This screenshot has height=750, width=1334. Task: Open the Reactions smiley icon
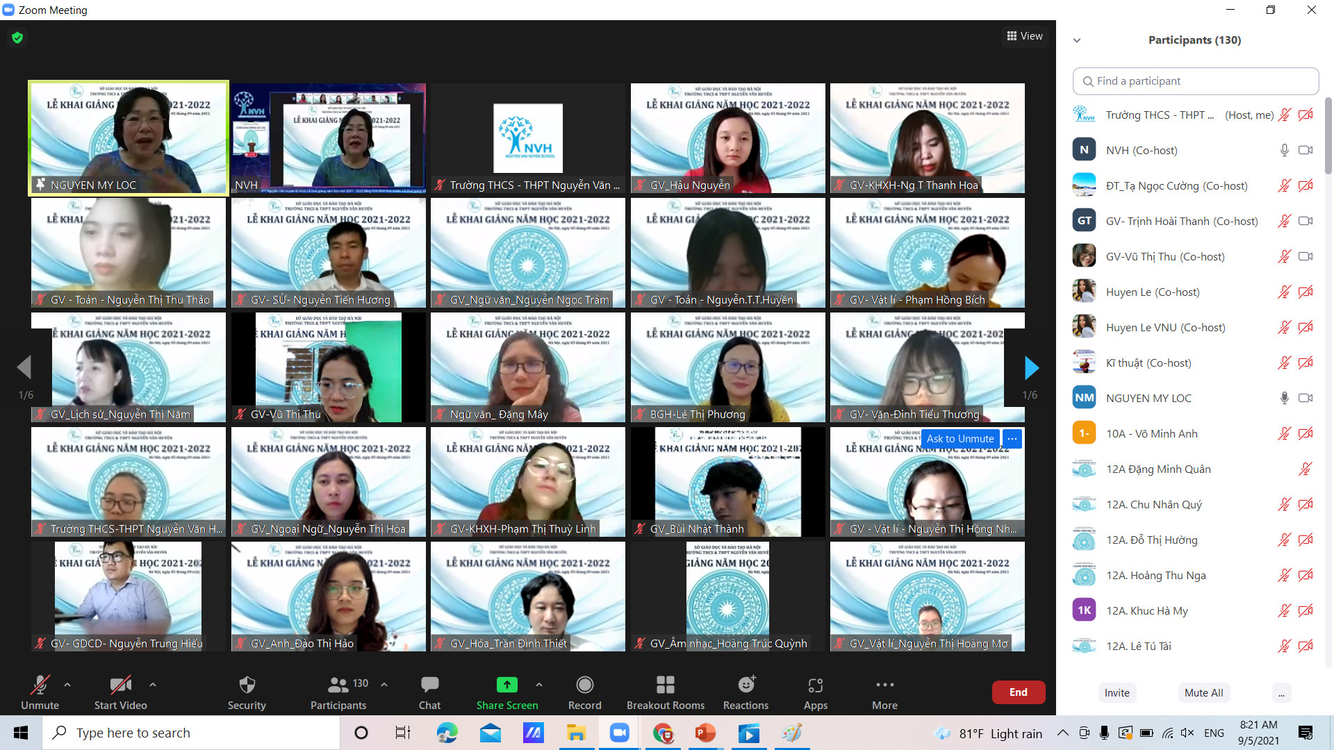coord(746,685)
